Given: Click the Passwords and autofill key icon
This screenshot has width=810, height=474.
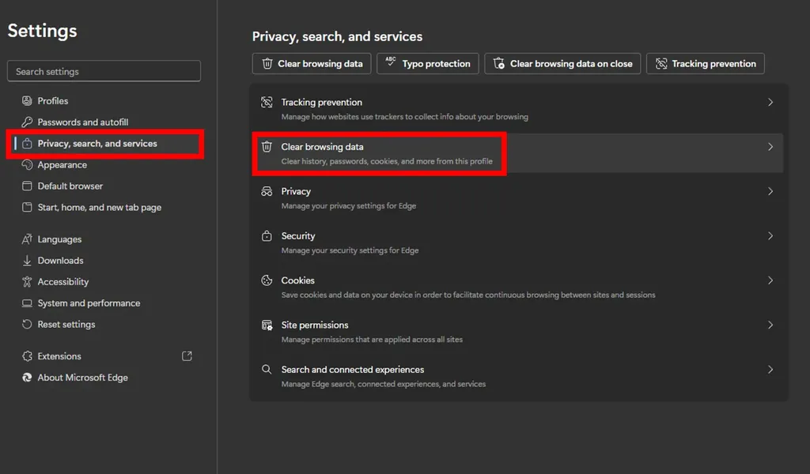Looking at the screenshot, I should point(27,122).
